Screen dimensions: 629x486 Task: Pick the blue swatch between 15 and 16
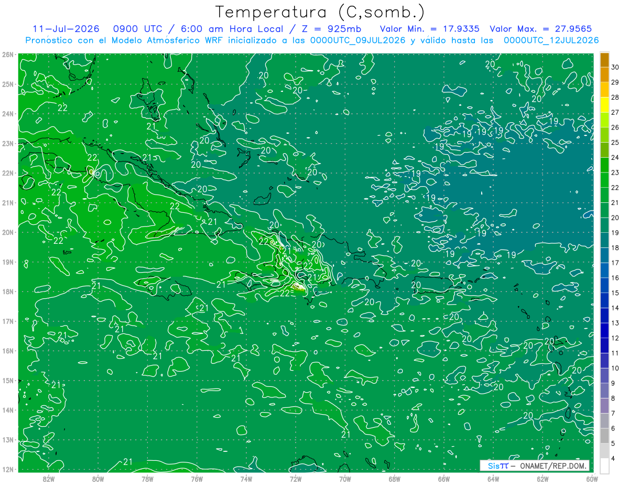[x=604, y=286]
